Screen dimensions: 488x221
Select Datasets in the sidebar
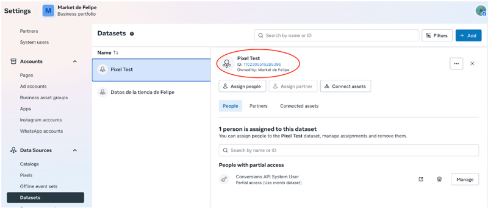(45, 198)
